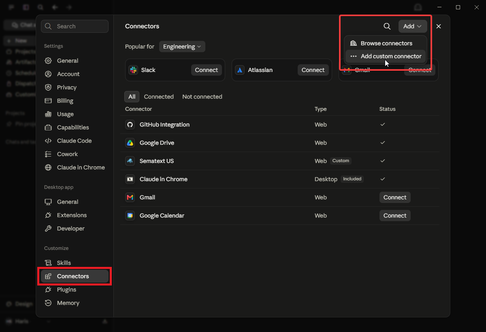Click the Sematext US connector icon
The width and height of the screenshot is (486, 332).
(x=130, y=161)
